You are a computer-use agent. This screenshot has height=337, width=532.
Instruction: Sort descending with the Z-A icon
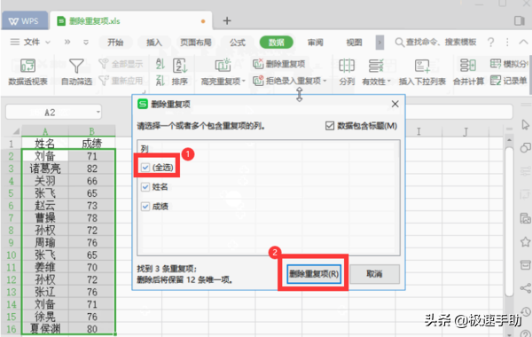click(x=160, y=81)
